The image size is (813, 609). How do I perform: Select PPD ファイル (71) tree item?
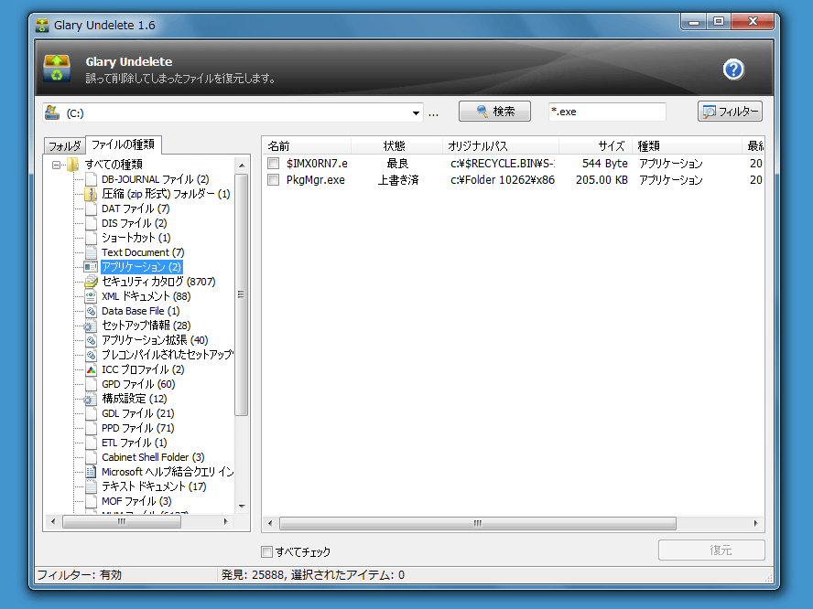(137, 428)
